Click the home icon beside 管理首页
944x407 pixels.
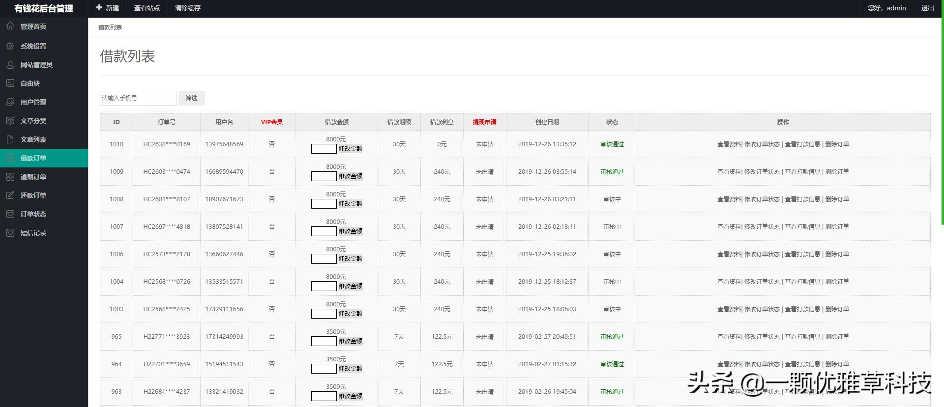10,26
